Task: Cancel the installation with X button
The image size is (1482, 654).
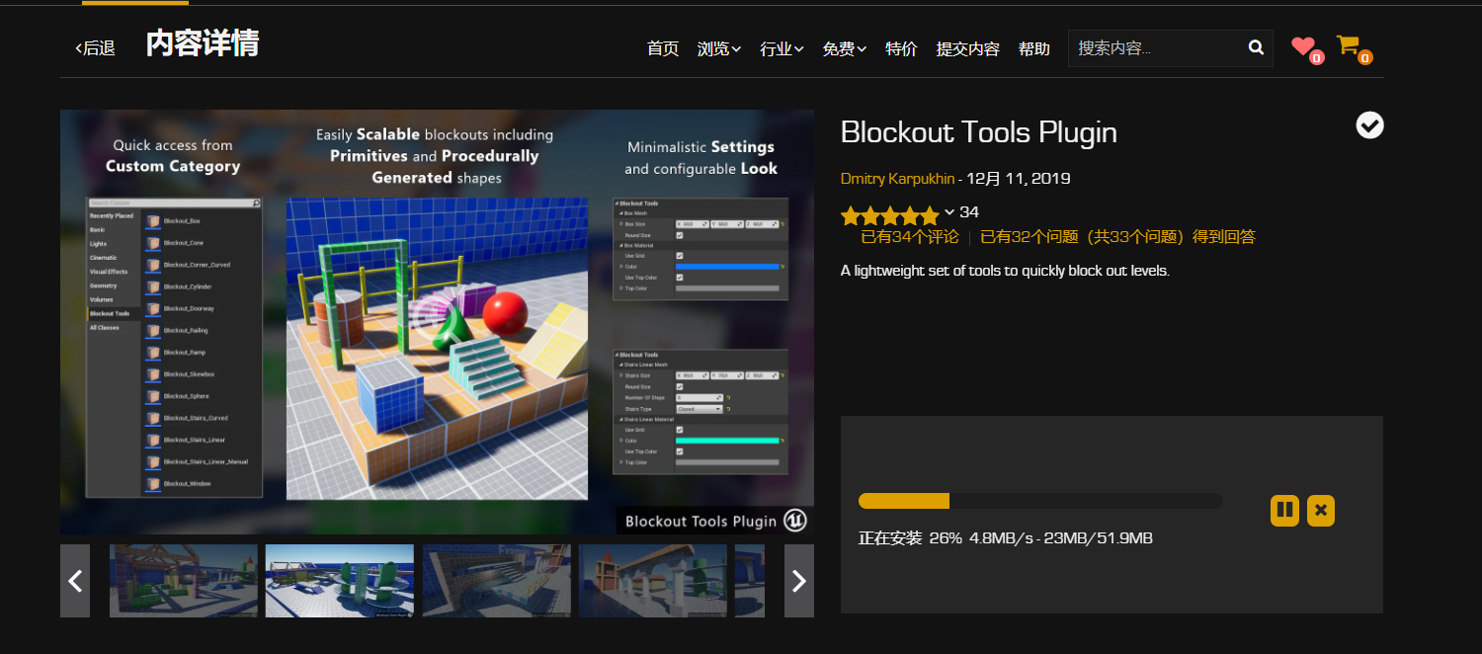Action: [1321, 511]
